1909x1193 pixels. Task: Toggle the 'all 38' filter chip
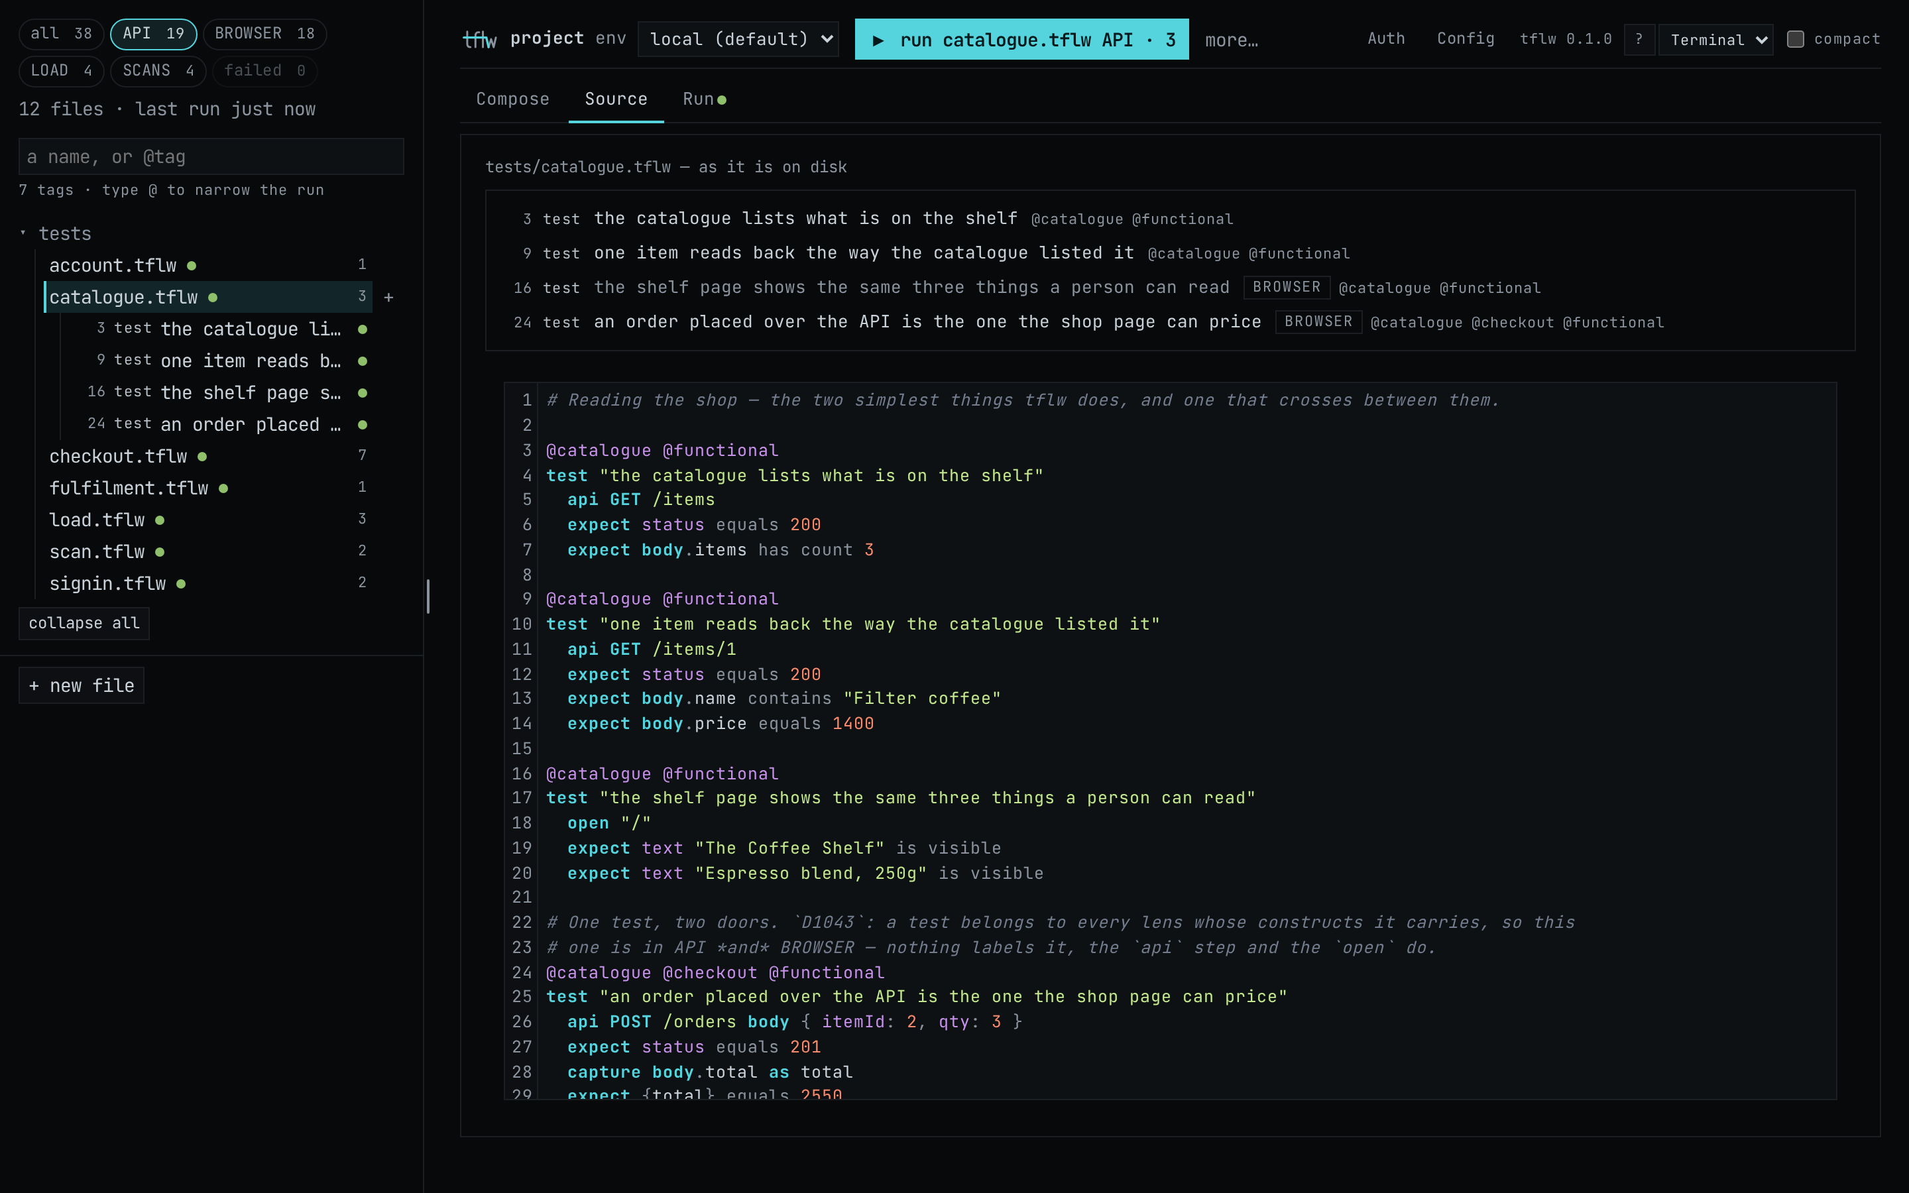(x=62, y=34)
